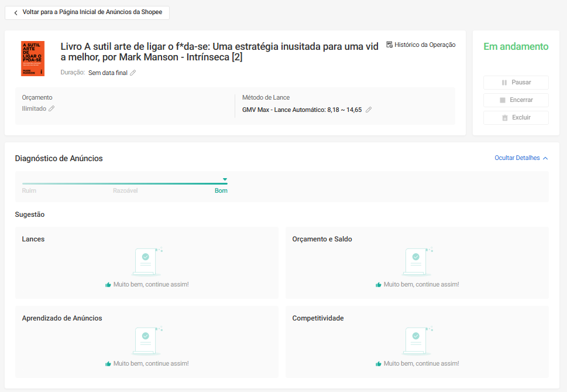Click the pencil icon next to Sem data final
The width and height of the screenshot is (567, 392).
coord(133,73)
